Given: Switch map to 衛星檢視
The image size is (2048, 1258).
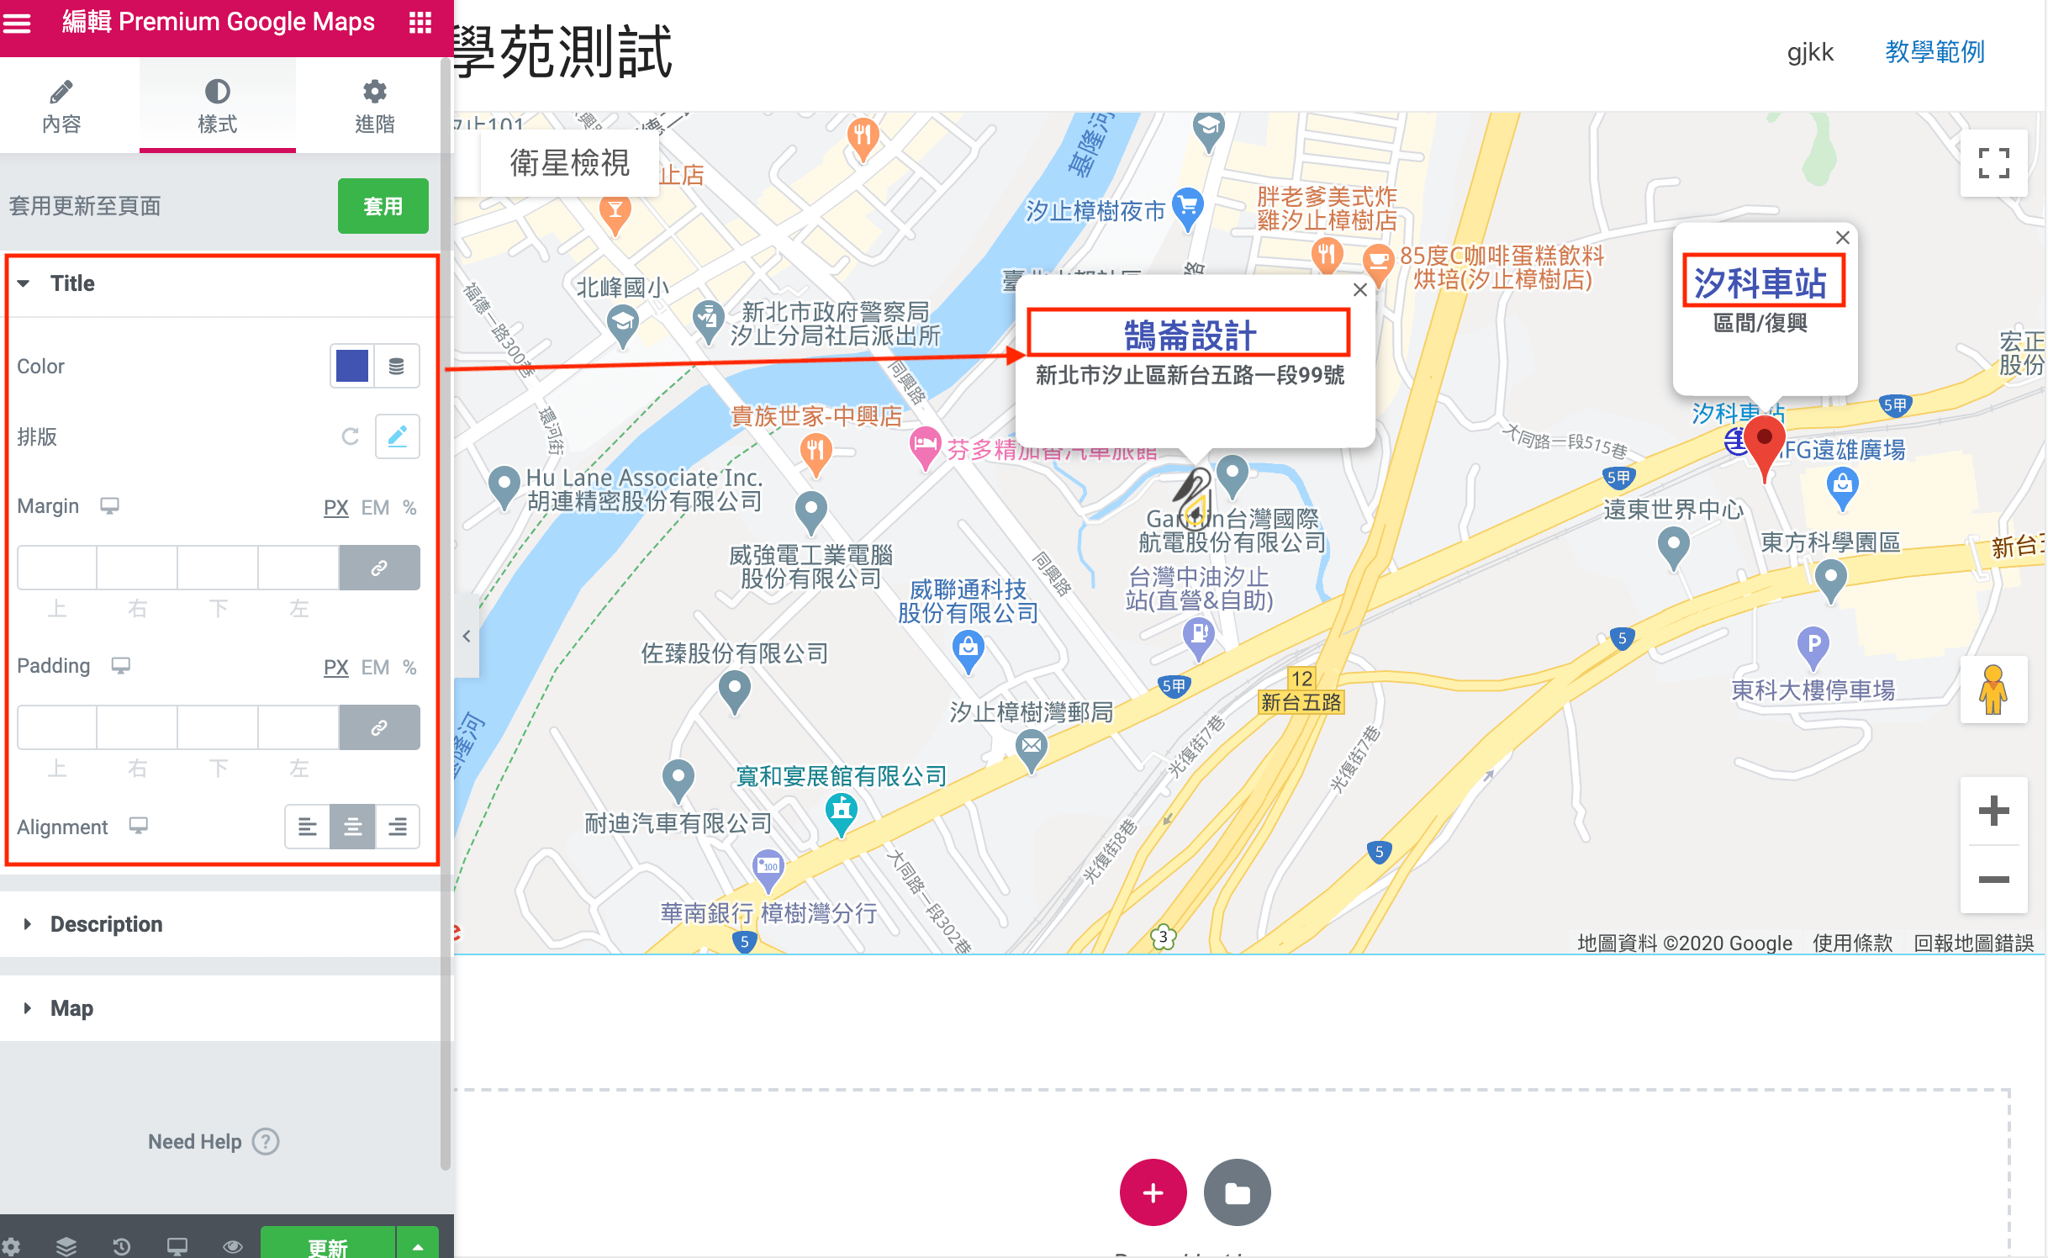Looking at the screenshot, I should pyautogui.click(x=569, y=162).
